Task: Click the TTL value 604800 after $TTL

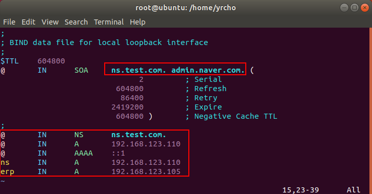Action: [x=51, y=61]
